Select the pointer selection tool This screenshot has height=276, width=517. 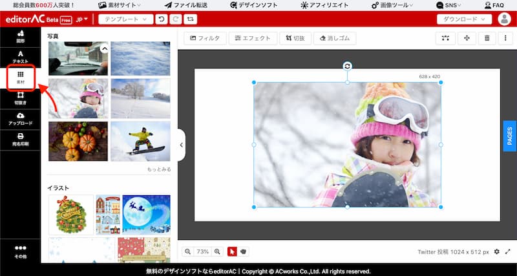[x=232, y=251]
